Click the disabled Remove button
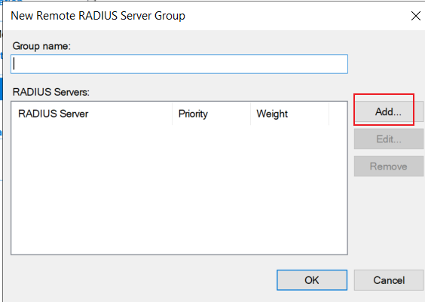The image size is (425, 302). pos(388,166)
